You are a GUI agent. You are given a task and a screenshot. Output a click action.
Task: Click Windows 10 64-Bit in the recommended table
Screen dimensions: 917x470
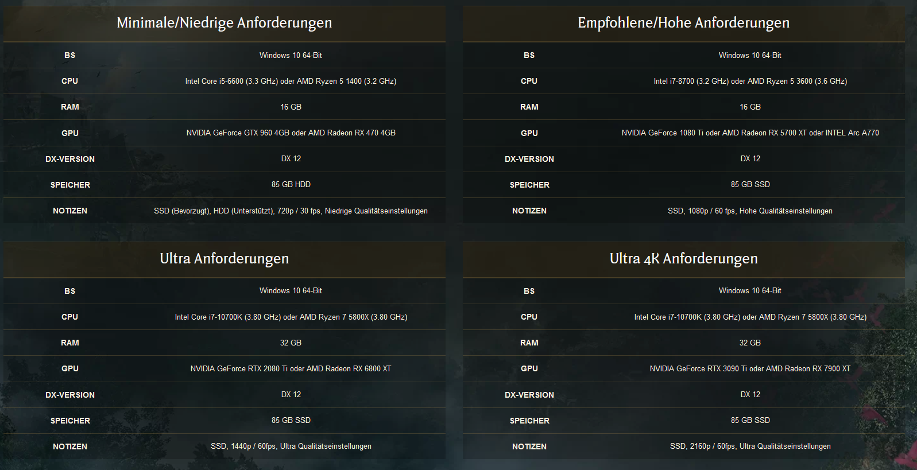coord(750,55)
